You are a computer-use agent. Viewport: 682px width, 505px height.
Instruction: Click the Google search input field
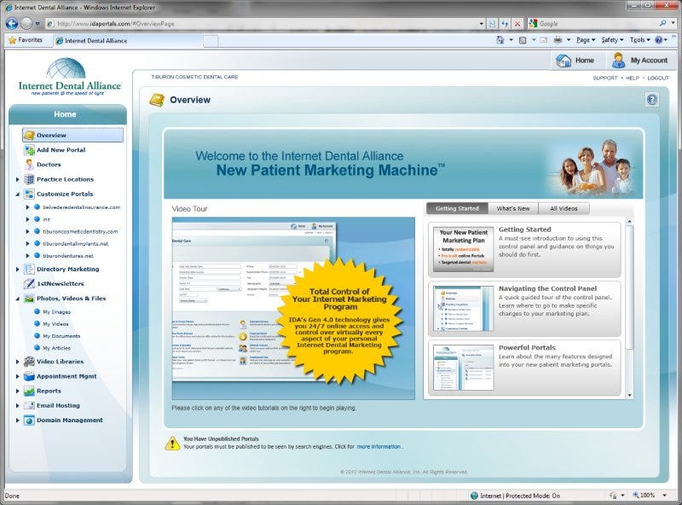[x=598, y=24]
